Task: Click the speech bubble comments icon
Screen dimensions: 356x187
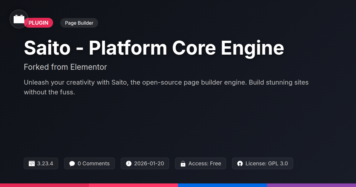Action: (x=72, y=164)
